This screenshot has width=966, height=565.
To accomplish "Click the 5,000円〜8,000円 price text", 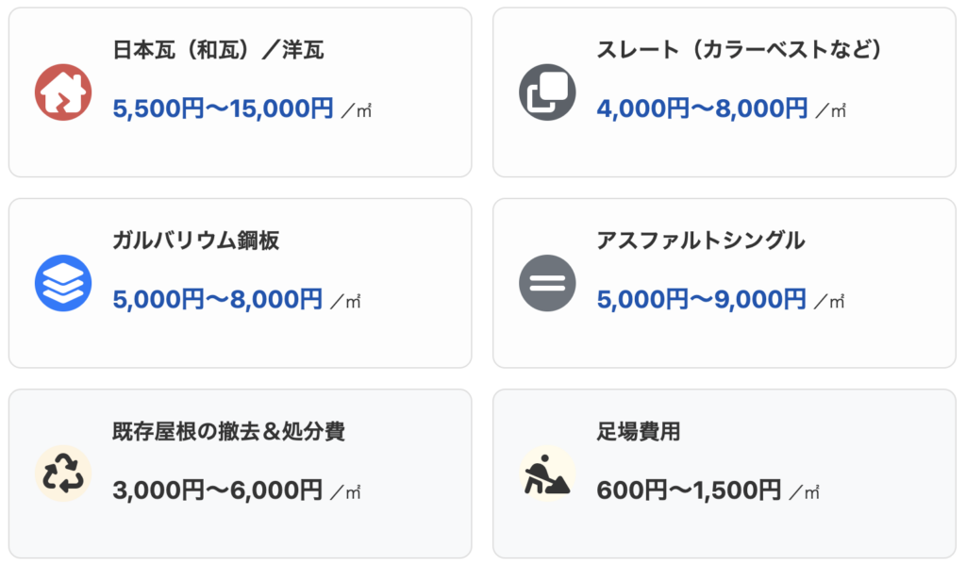I will (x=217, y=300).
